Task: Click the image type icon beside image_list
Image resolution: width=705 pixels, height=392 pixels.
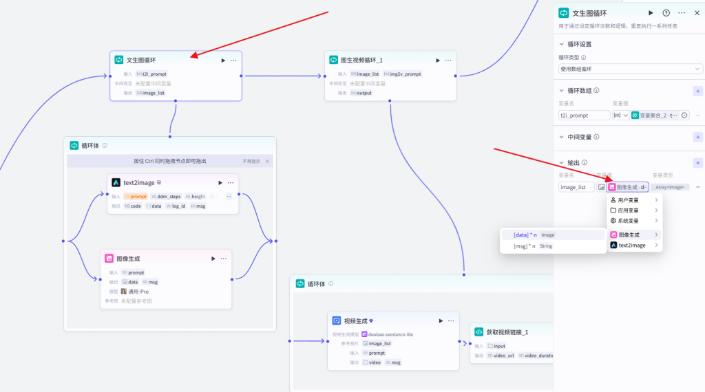Action: tap(601, 187)
